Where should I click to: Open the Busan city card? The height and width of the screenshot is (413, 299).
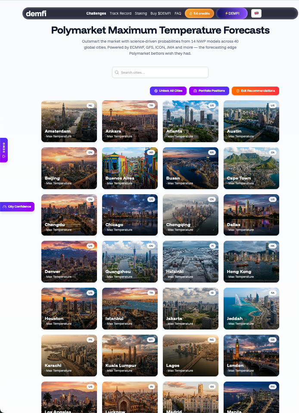point(191,168)
